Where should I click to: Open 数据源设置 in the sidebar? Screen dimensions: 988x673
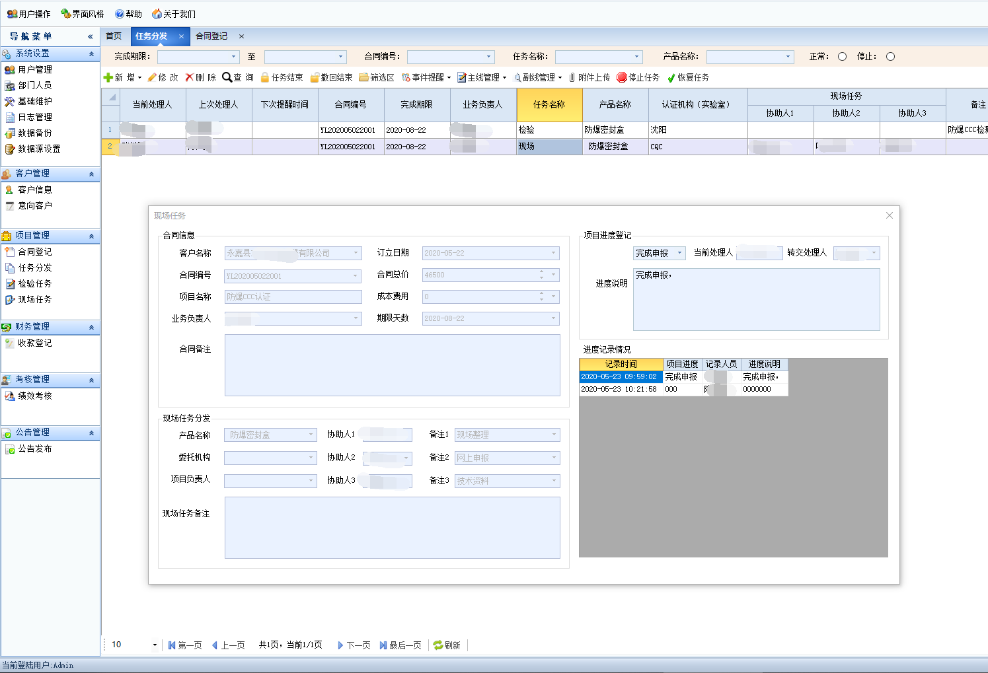pyautogui.click(x=32, y=149)
